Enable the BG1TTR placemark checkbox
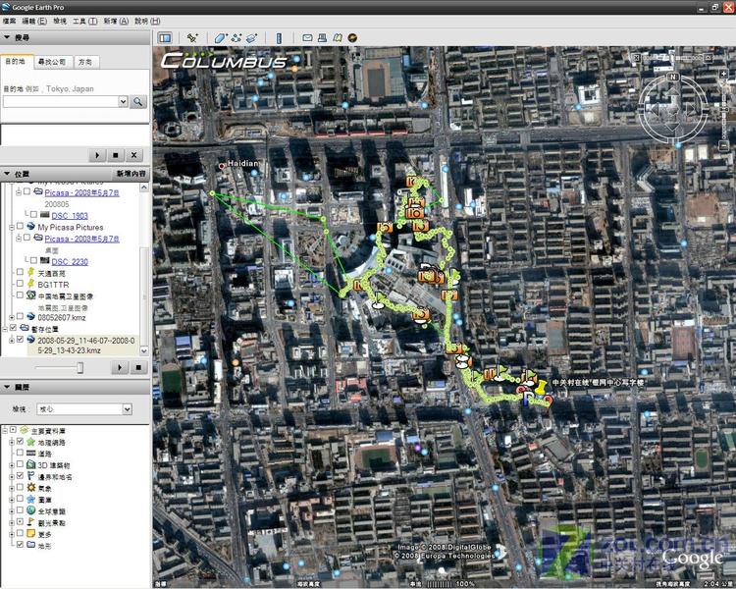The width and height of the screenshot is (736, 589). pos(20,284)
